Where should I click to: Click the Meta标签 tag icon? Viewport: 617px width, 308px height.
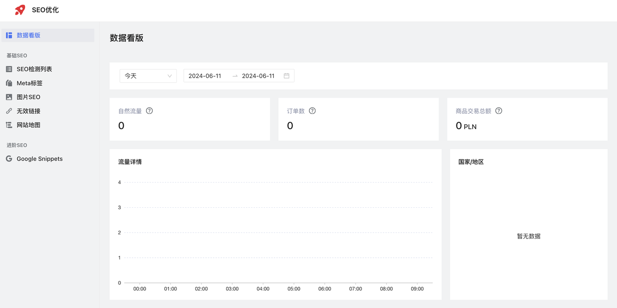point(9,83)
